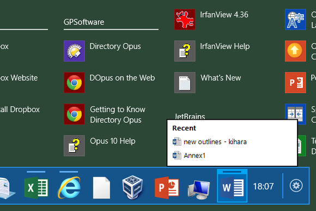Open DOpus on the Web link tile
This screenshot has height=211, width=316.
tap(74, 83)
